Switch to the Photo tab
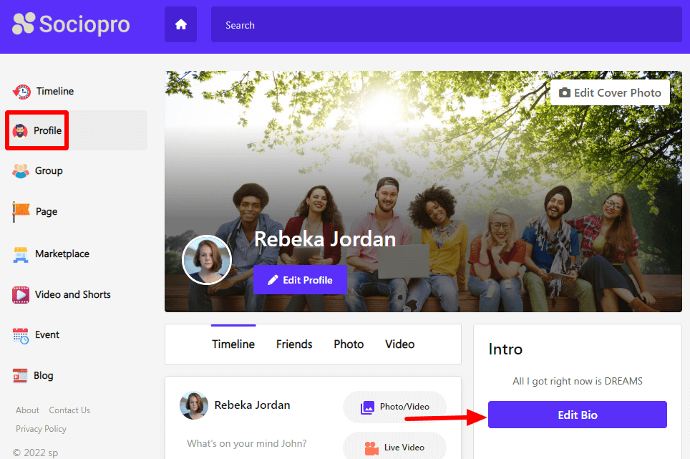Image resolution: width=690 pixels, height=459 pixels. click(x=349, y=344)
